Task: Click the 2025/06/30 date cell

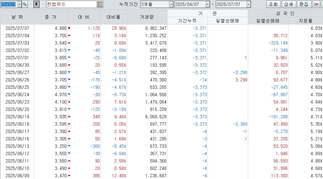Action: [17, 65]
